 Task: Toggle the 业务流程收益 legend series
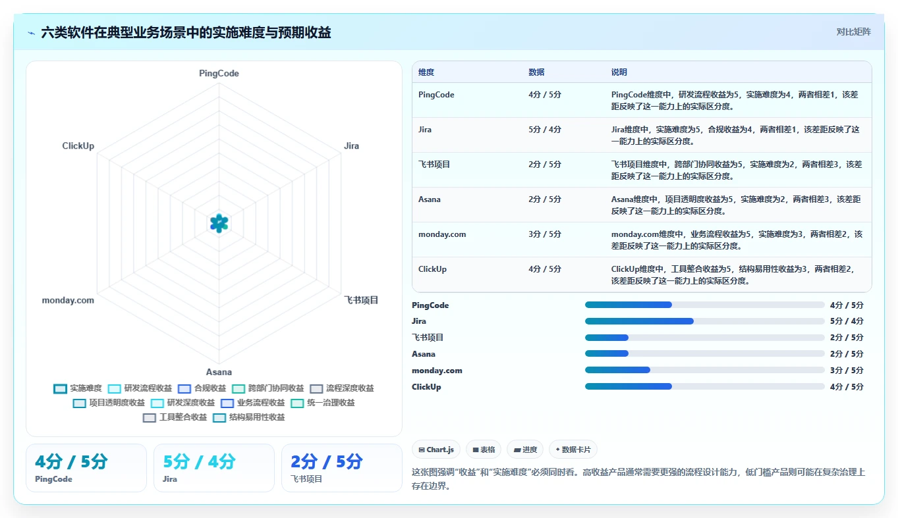click(252, 403)
